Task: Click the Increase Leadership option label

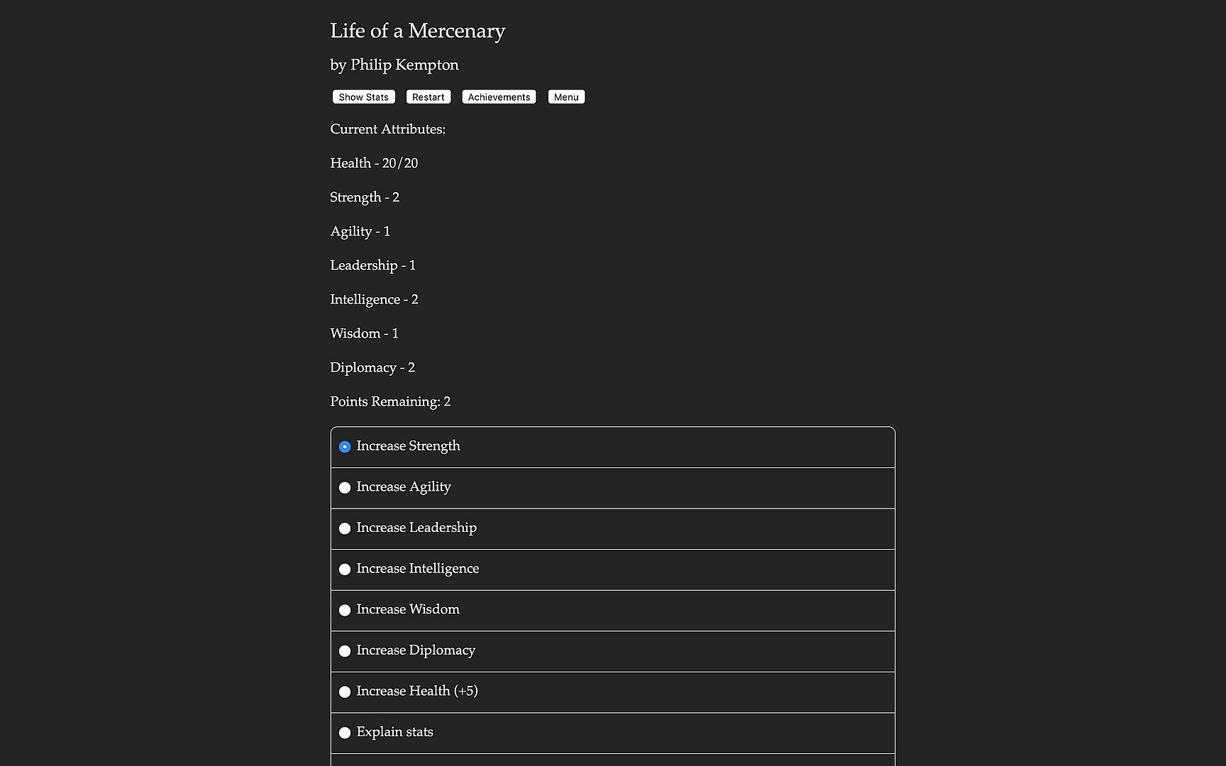Action: [416, 528]
